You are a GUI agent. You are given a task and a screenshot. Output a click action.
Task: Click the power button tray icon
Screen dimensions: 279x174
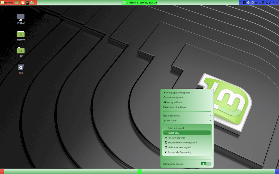click(x=277, y=3)
